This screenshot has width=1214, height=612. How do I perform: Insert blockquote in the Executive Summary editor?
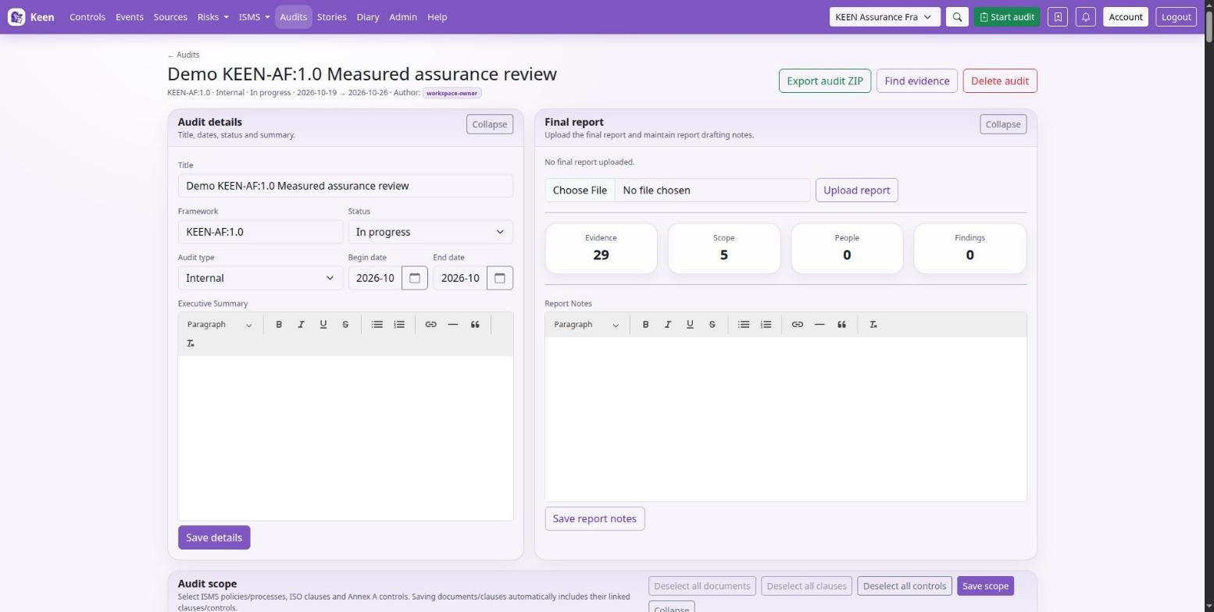475,325
